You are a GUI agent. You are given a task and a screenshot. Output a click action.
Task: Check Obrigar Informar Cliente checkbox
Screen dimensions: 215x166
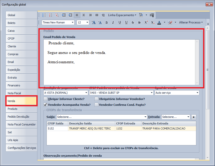click(x=45, y=99)
